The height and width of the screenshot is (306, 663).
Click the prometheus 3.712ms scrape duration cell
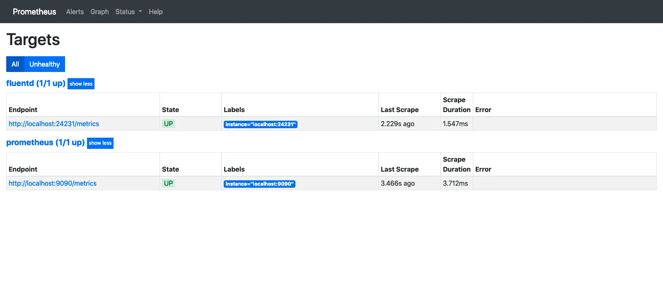coord(455,183)
